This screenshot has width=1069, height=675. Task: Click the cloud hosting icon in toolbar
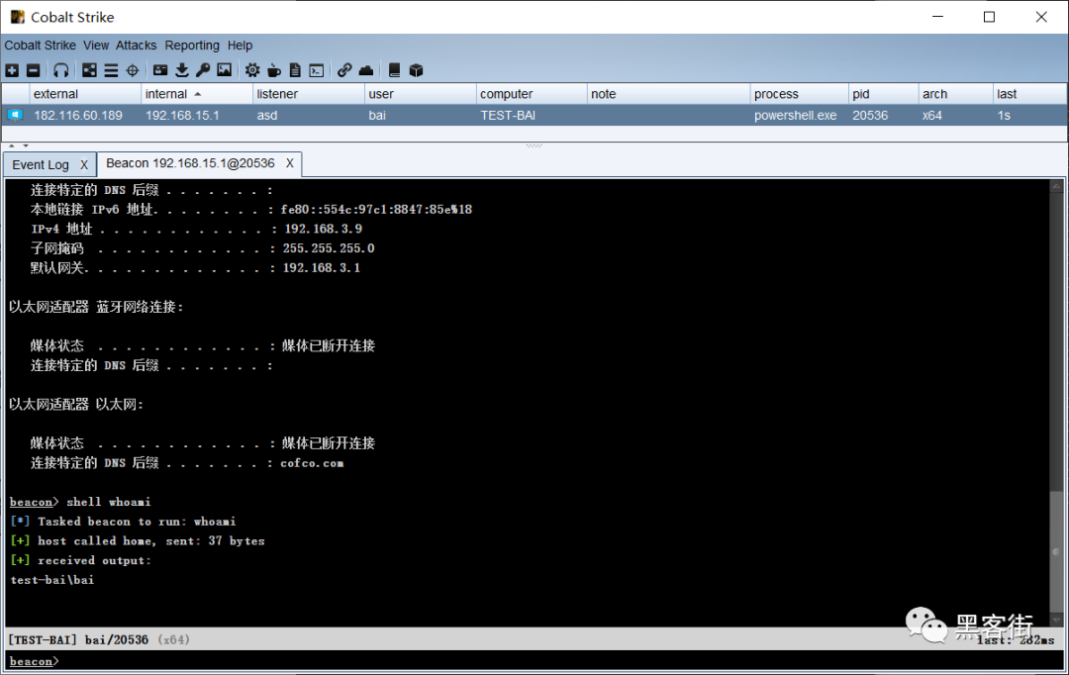[366, 70]
